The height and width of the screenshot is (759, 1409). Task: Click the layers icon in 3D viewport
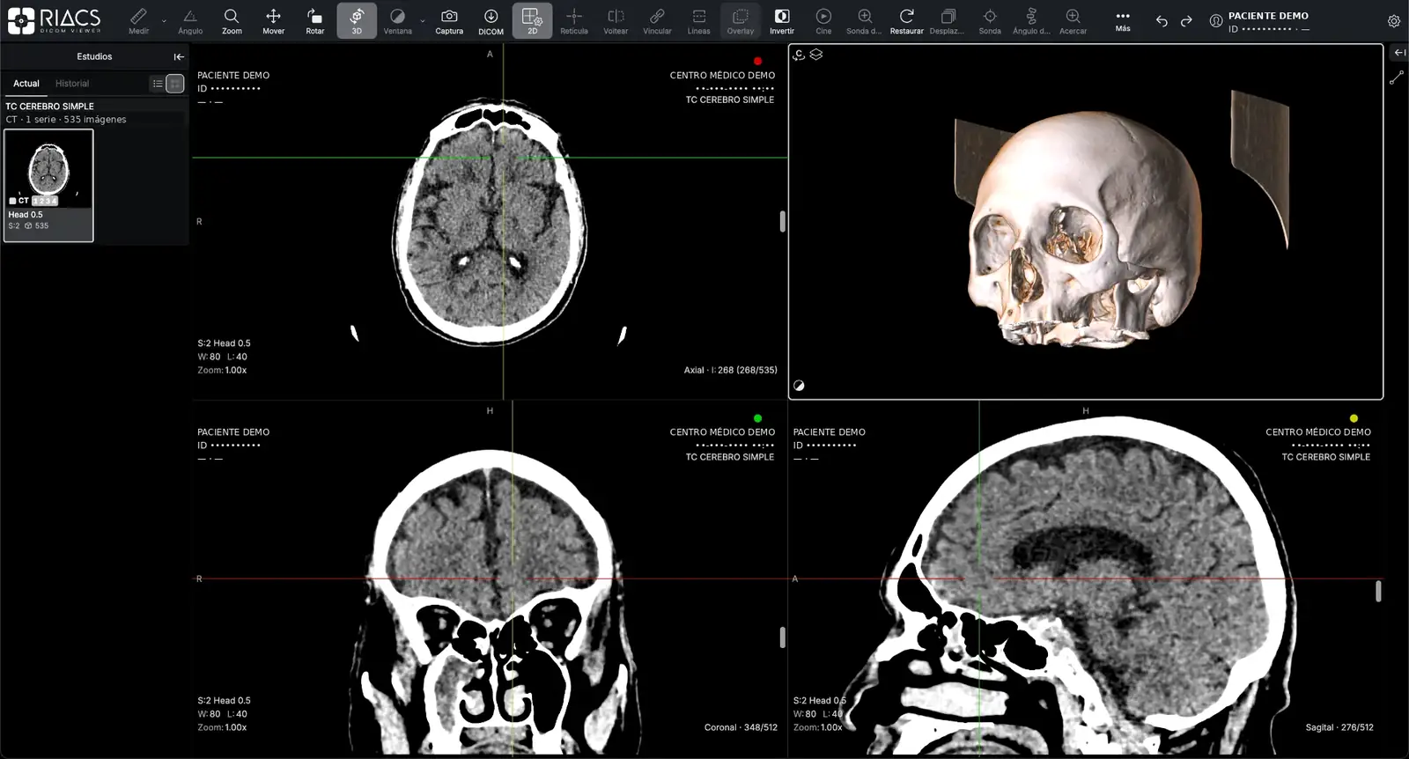(816, 55)
